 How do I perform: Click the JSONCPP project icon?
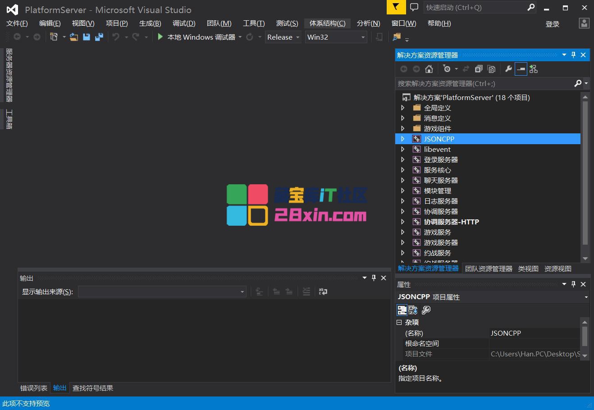[416, 139]
